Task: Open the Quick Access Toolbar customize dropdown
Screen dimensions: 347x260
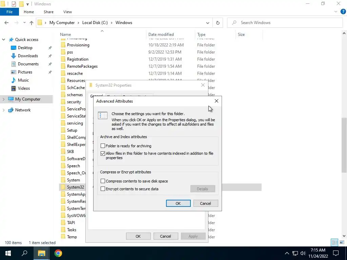Action: click(x=27, y=4)
